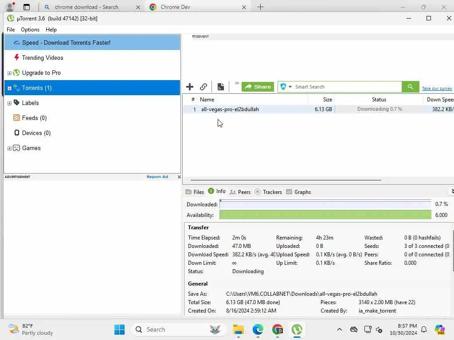Click the Feeds RSS icon
Image resolution: width=454 pixels, height=340 pixels.
click(x=16, y=118)
